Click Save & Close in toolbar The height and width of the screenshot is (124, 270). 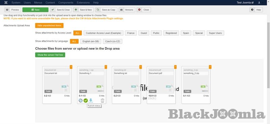pyautogui.click(x=61, y=10)
